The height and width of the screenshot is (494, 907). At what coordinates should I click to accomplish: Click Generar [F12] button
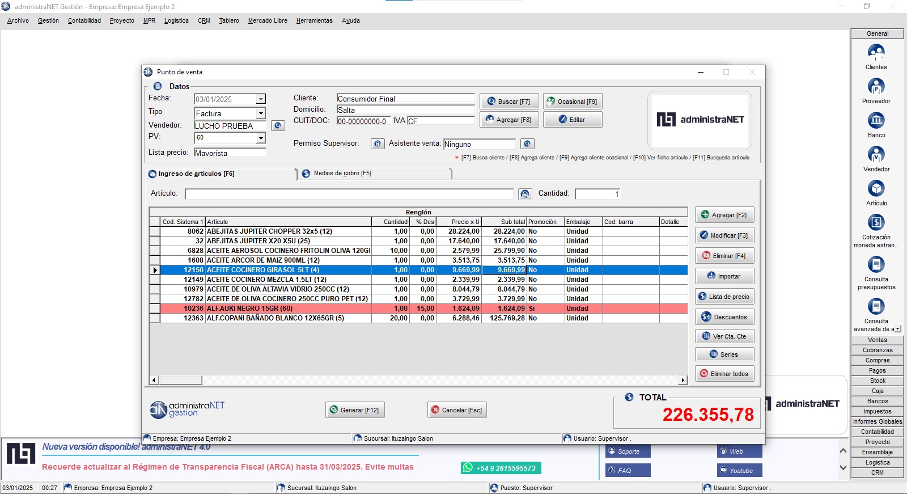[x=355, y=410]
